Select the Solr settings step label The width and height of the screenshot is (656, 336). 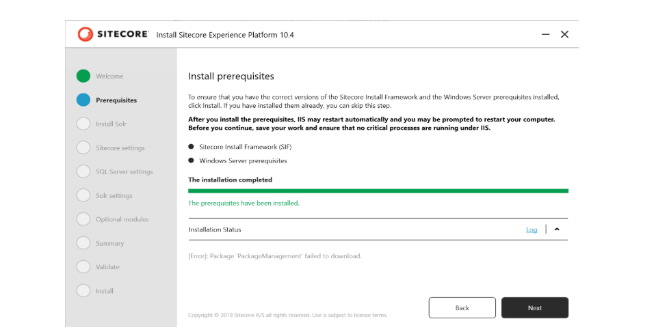[114, 195]
